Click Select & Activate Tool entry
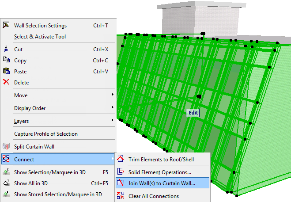Viewport: 291px width, 202px height. click(x=40, y=36)
